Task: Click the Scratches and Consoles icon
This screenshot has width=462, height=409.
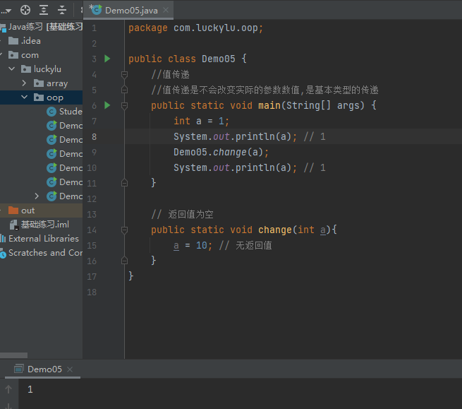Action: click(x=3, y=254)
